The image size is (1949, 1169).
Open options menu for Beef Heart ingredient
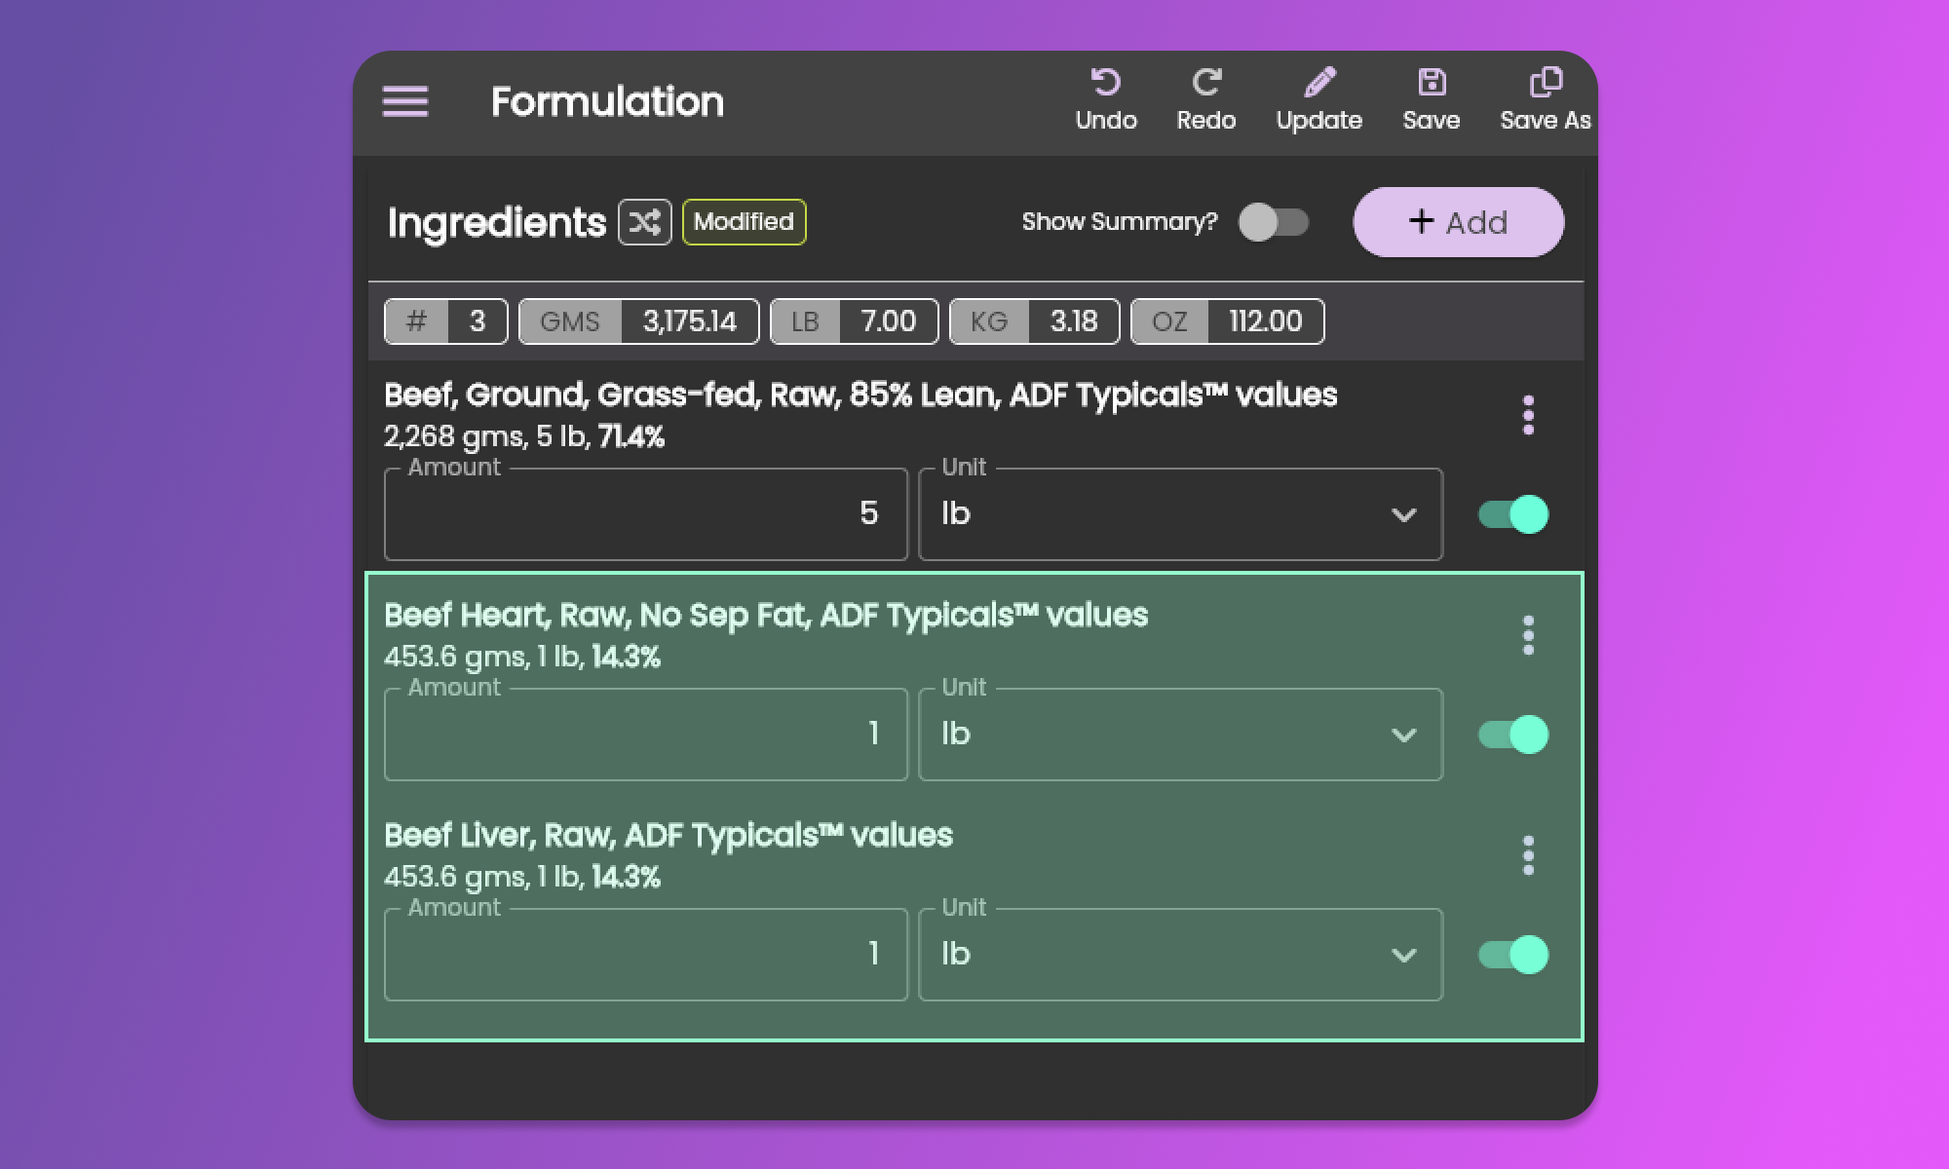[x=1528, y=635]
